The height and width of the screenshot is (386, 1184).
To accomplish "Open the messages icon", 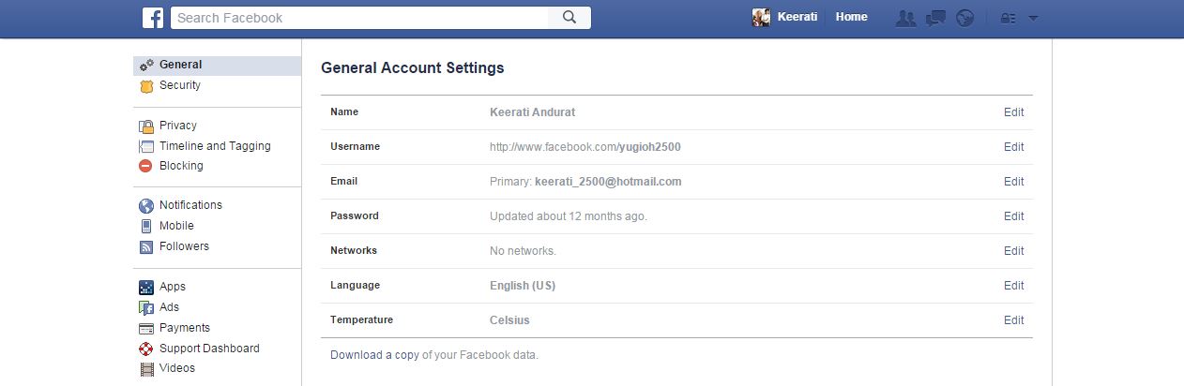I will 935,18.
